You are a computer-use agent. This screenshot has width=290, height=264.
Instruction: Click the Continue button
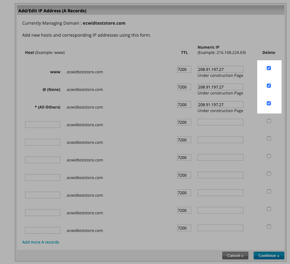(269, 255)
